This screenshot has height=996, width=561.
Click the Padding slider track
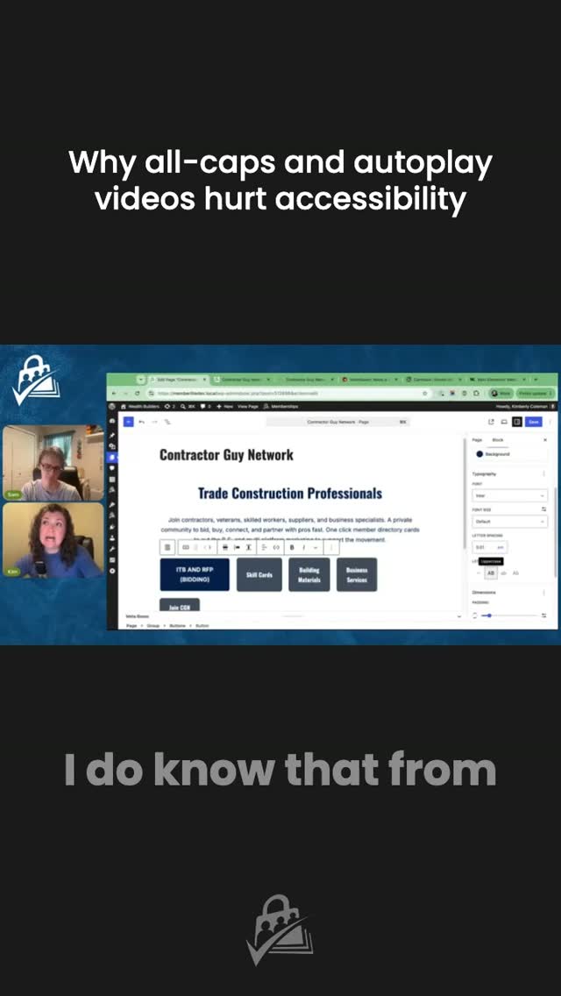pyautogui.click(x=509, y=615)
